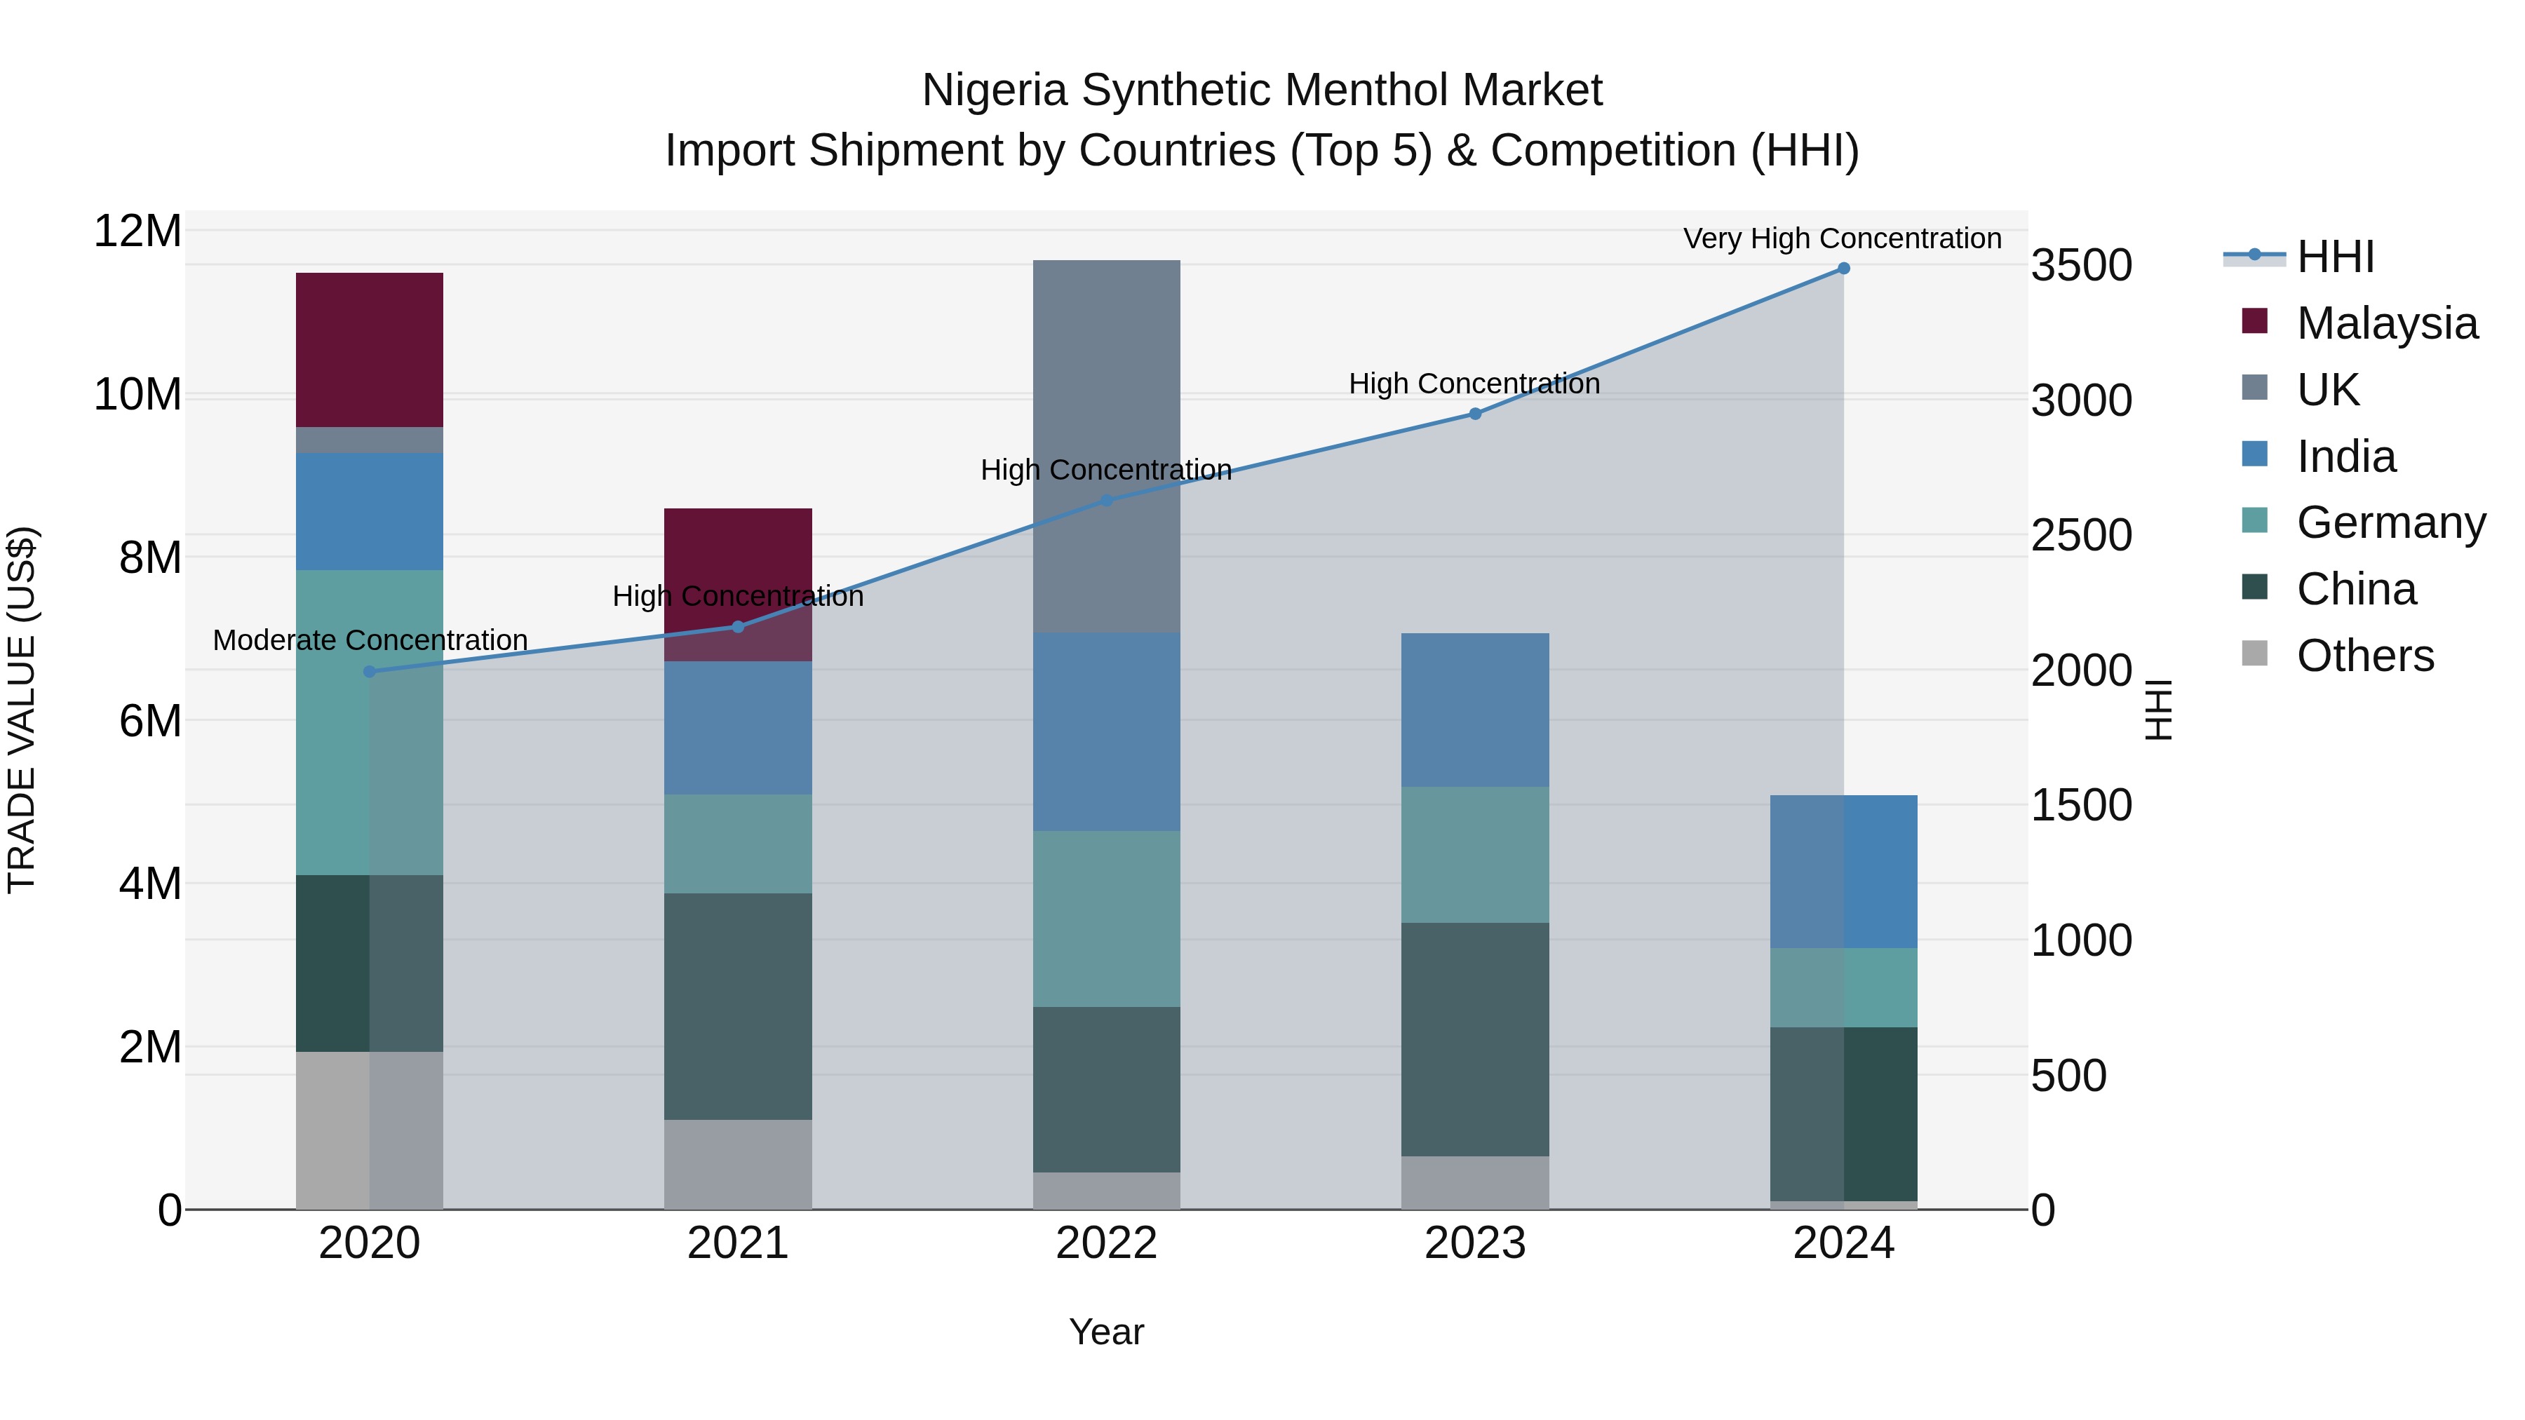Toggle the China legend entry

(x=2329, y=589)
